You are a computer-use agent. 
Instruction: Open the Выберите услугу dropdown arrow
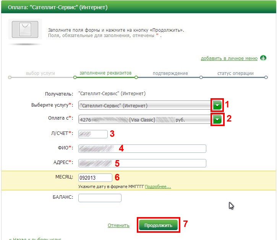[217, 105]
